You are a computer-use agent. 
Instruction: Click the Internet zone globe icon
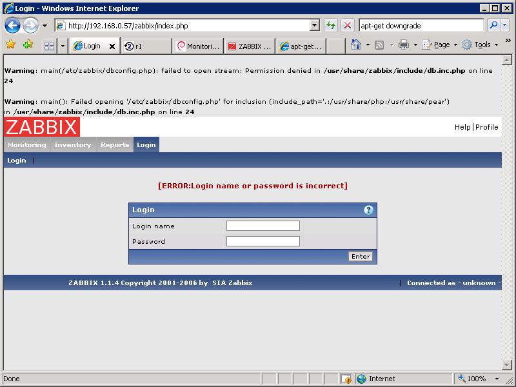tap(361, 379)
